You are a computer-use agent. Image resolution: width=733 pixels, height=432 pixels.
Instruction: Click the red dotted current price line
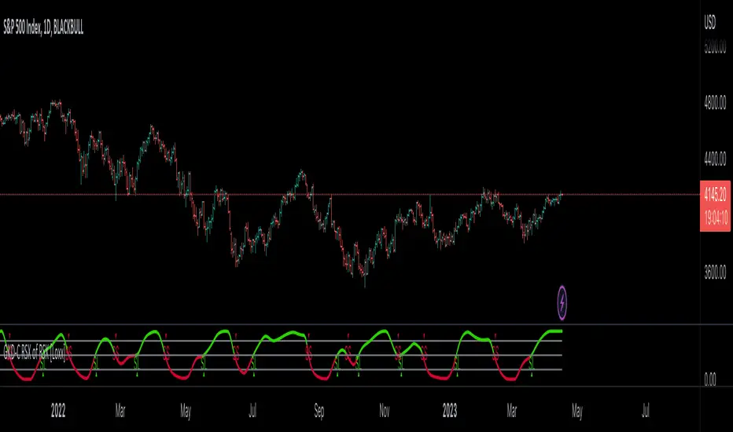(350, 194)
